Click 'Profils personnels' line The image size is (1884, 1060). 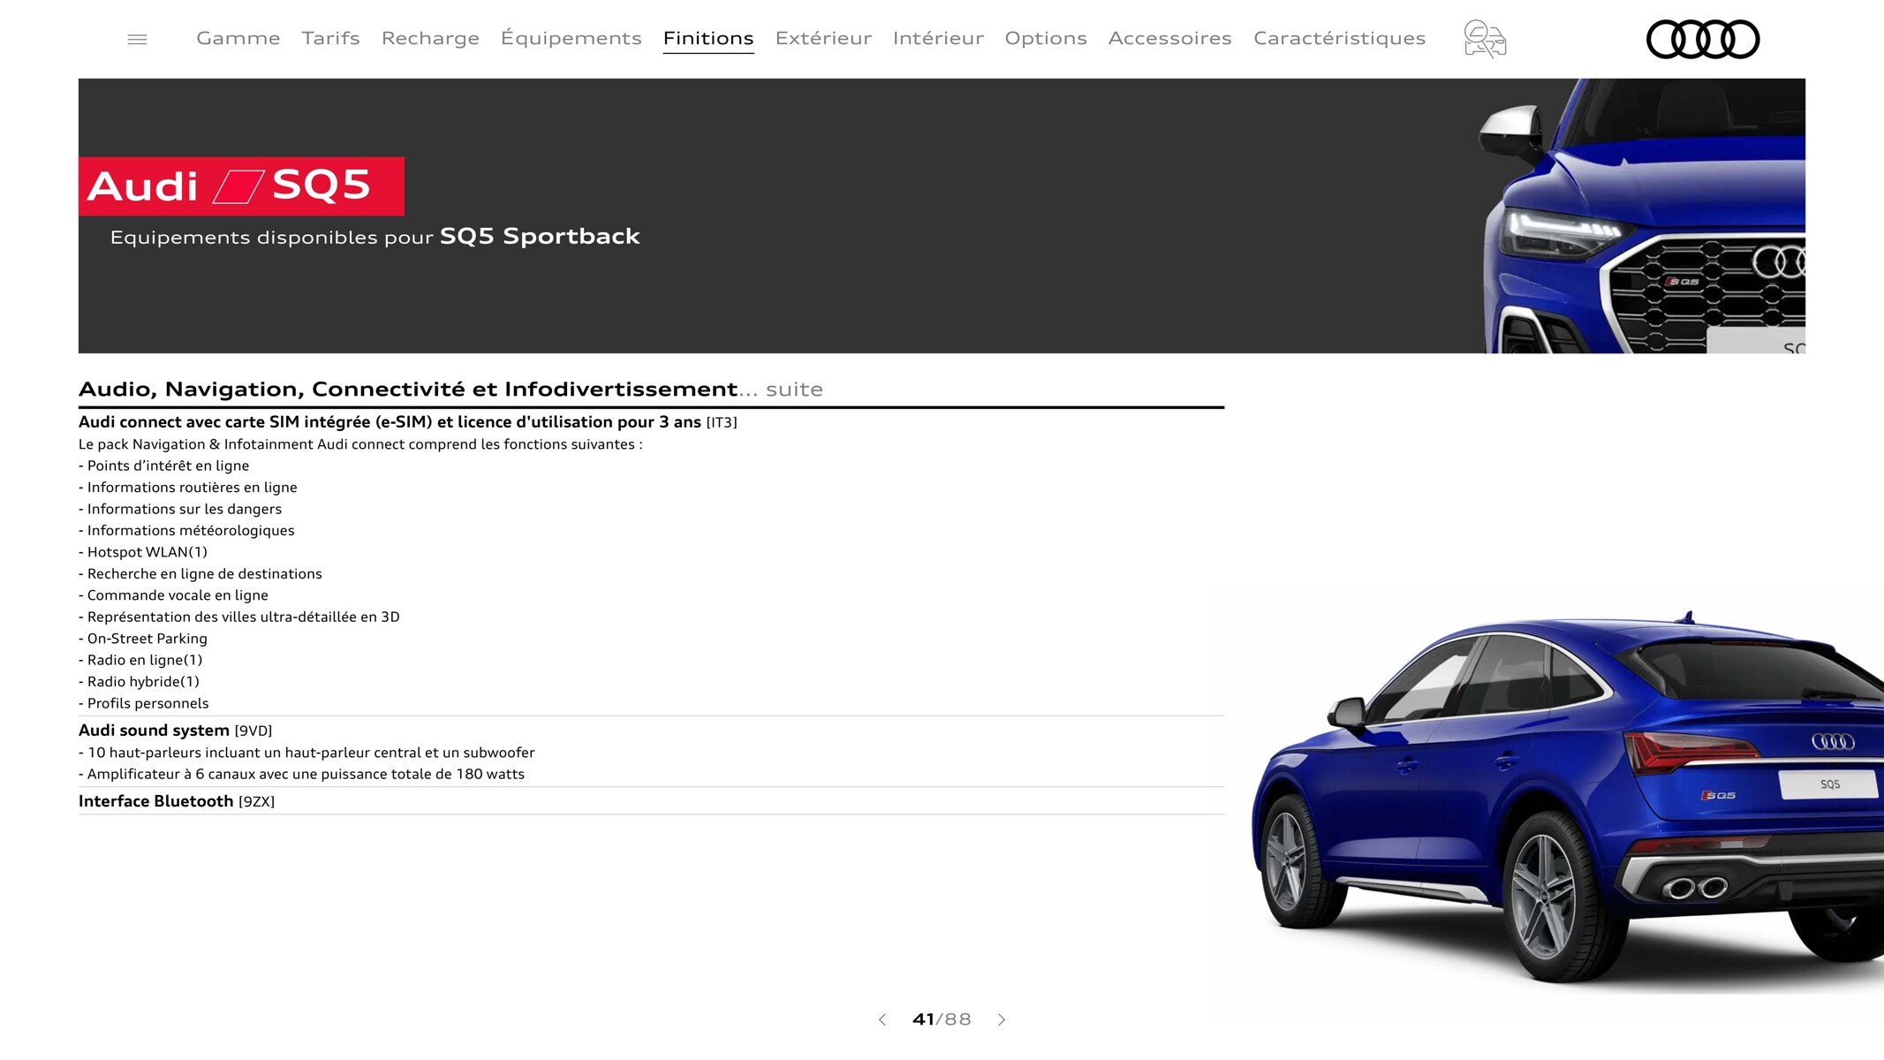144,703
